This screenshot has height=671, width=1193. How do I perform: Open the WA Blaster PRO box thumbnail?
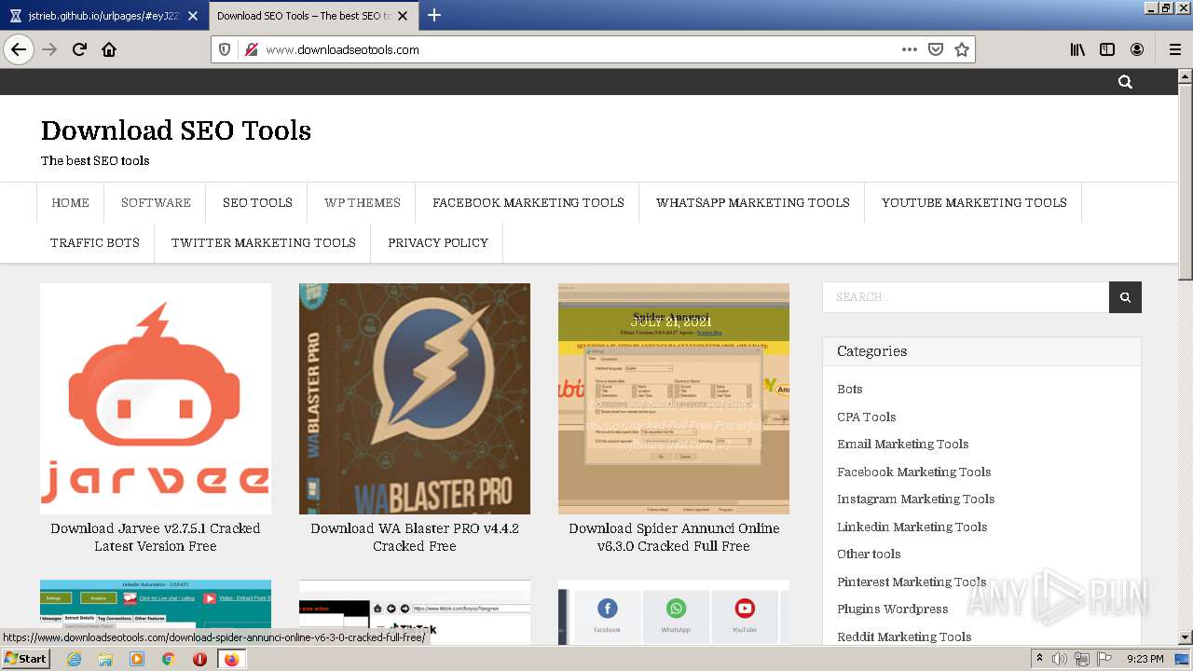tap(415, 399)
